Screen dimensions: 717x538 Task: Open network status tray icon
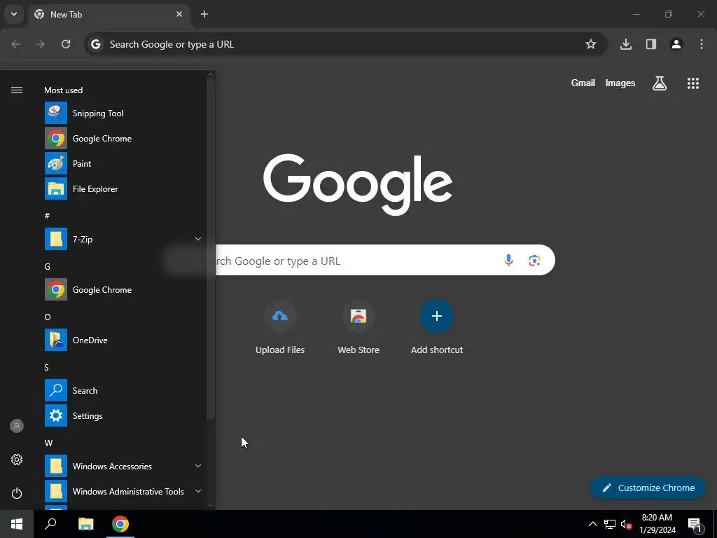point(610,524)
